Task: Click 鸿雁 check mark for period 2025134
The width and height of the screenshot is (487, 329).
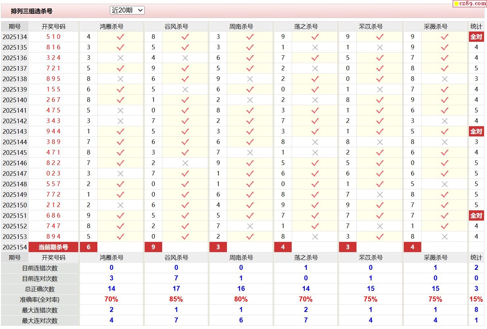Action: [120, 37]
